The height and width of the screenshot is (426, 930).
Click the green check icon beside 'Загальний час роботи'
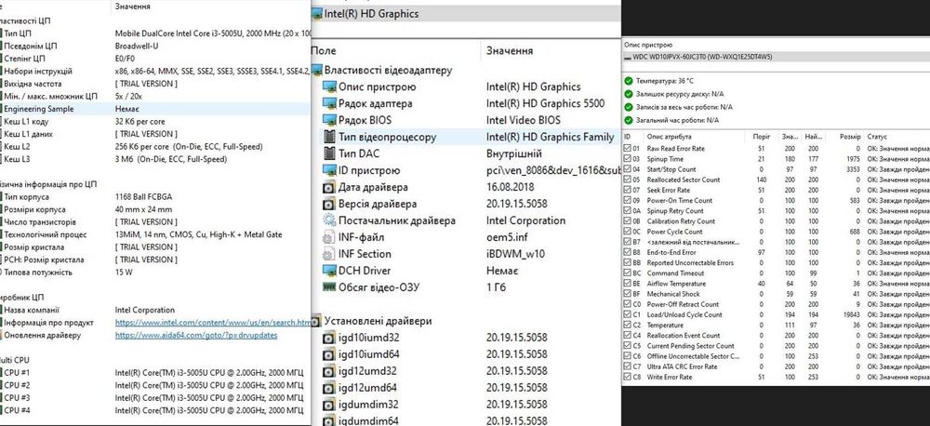coord(628,120)
